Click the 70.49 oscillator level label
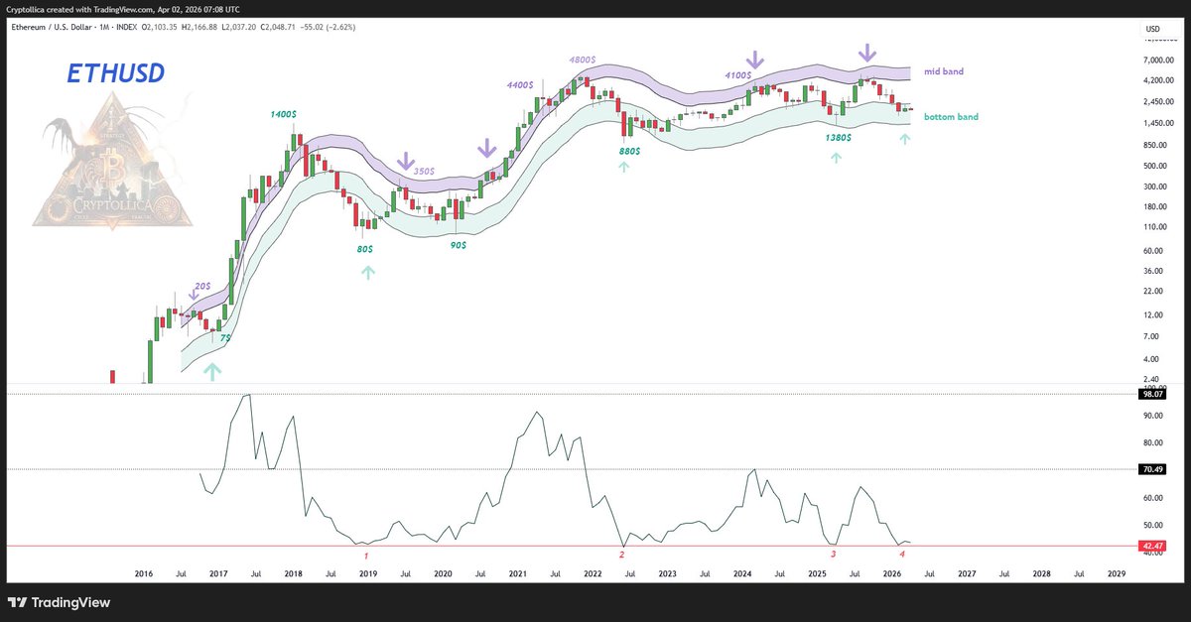Screen dimensions: 1191x622 pos(1152,470)
